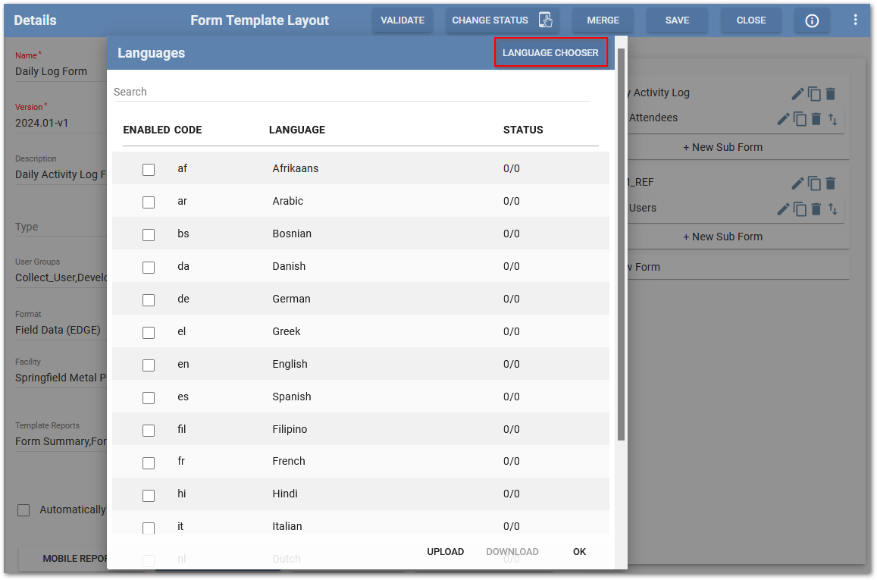The height and width of the screenshot is (580, 877).
Task: Add a New Sub Form under Attendees
Action: (722, 146)
